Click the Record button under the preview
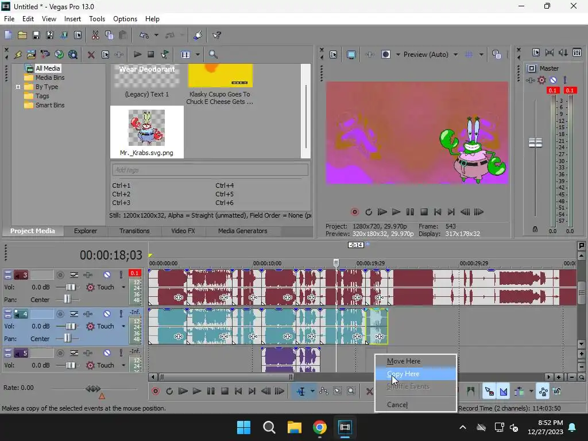 click(x=354, y=212)
